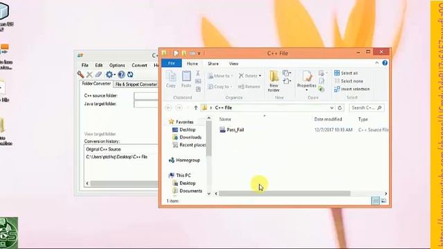Click the navigation pane vertical scrollbar
Screen dimensions: 443x249
click(209, 139)
